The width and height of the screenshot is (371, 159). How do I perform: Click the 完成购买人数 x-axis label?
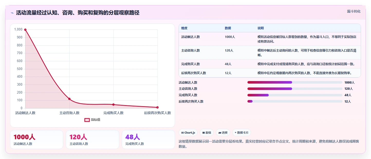coord(113,113)
